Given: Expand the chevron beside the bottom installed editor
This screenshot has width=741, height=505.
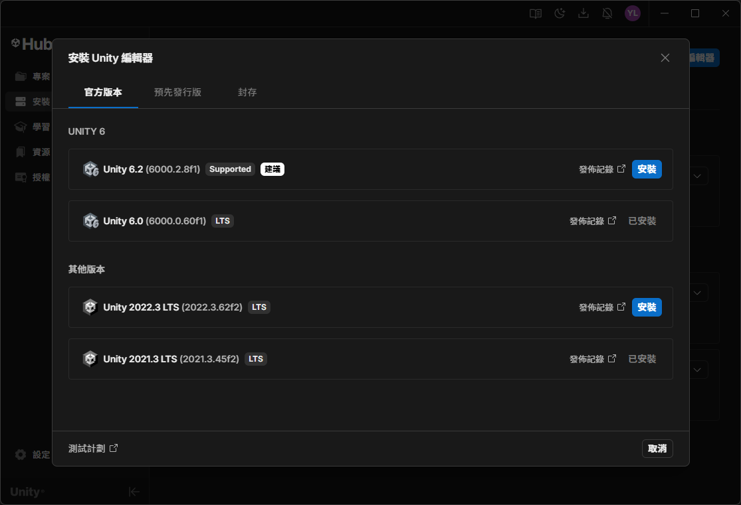Looking at the screenshot, I should pyautogui.click(x=696, y=370).
